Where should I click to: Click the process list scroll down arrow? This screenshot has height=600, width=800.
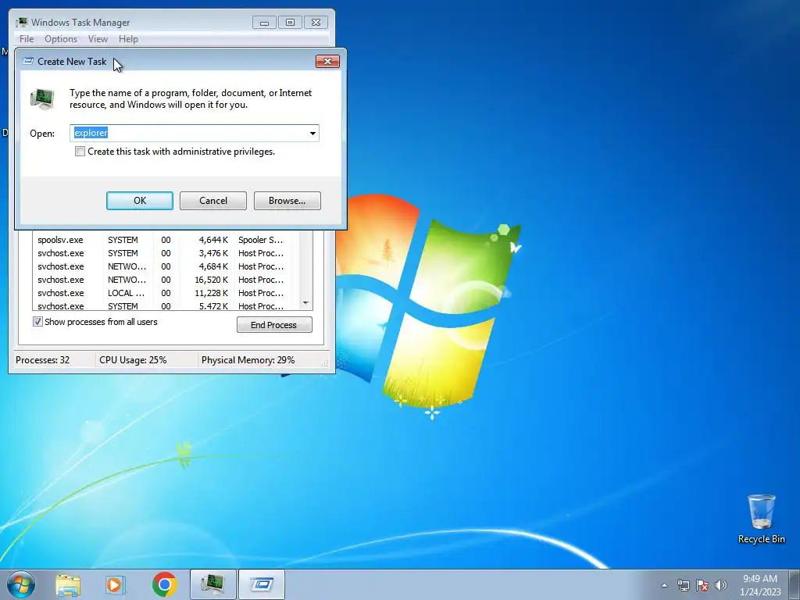pyautogui.click(x=305, y=303)
